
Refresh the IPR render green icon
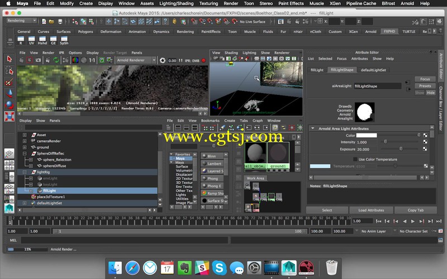point(56,60)
